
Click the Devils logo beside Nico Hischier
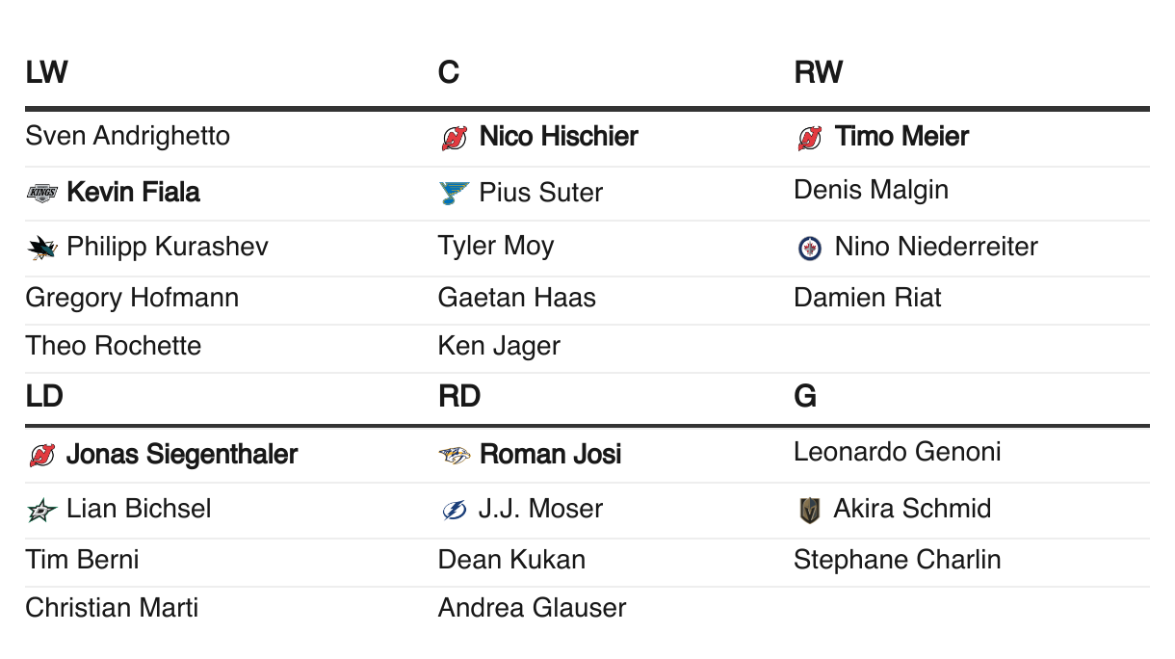[x=455, y=138]
